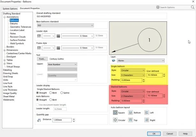Expand the Dimensions tree node
The width and height of the screenshot is (196, 137).
[x=4, y=50]
